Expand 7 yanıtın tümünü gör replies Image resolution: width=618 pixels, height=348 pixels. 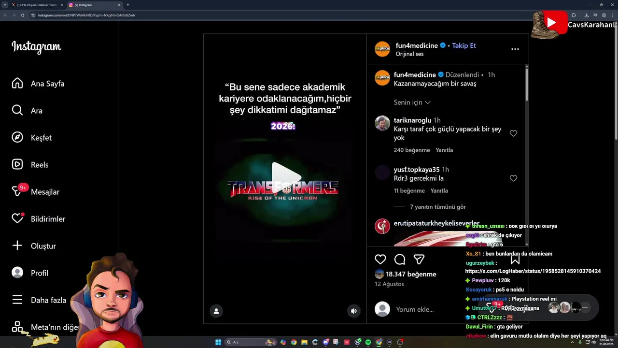click(x=438, y=207)
